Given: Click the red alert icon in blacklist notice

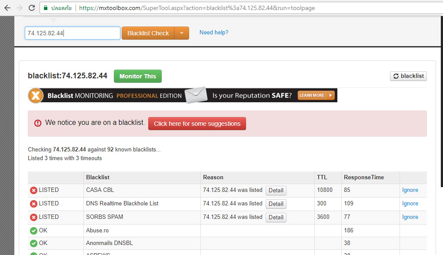Looking at the screenshot, I should click(x=38, y=123).
